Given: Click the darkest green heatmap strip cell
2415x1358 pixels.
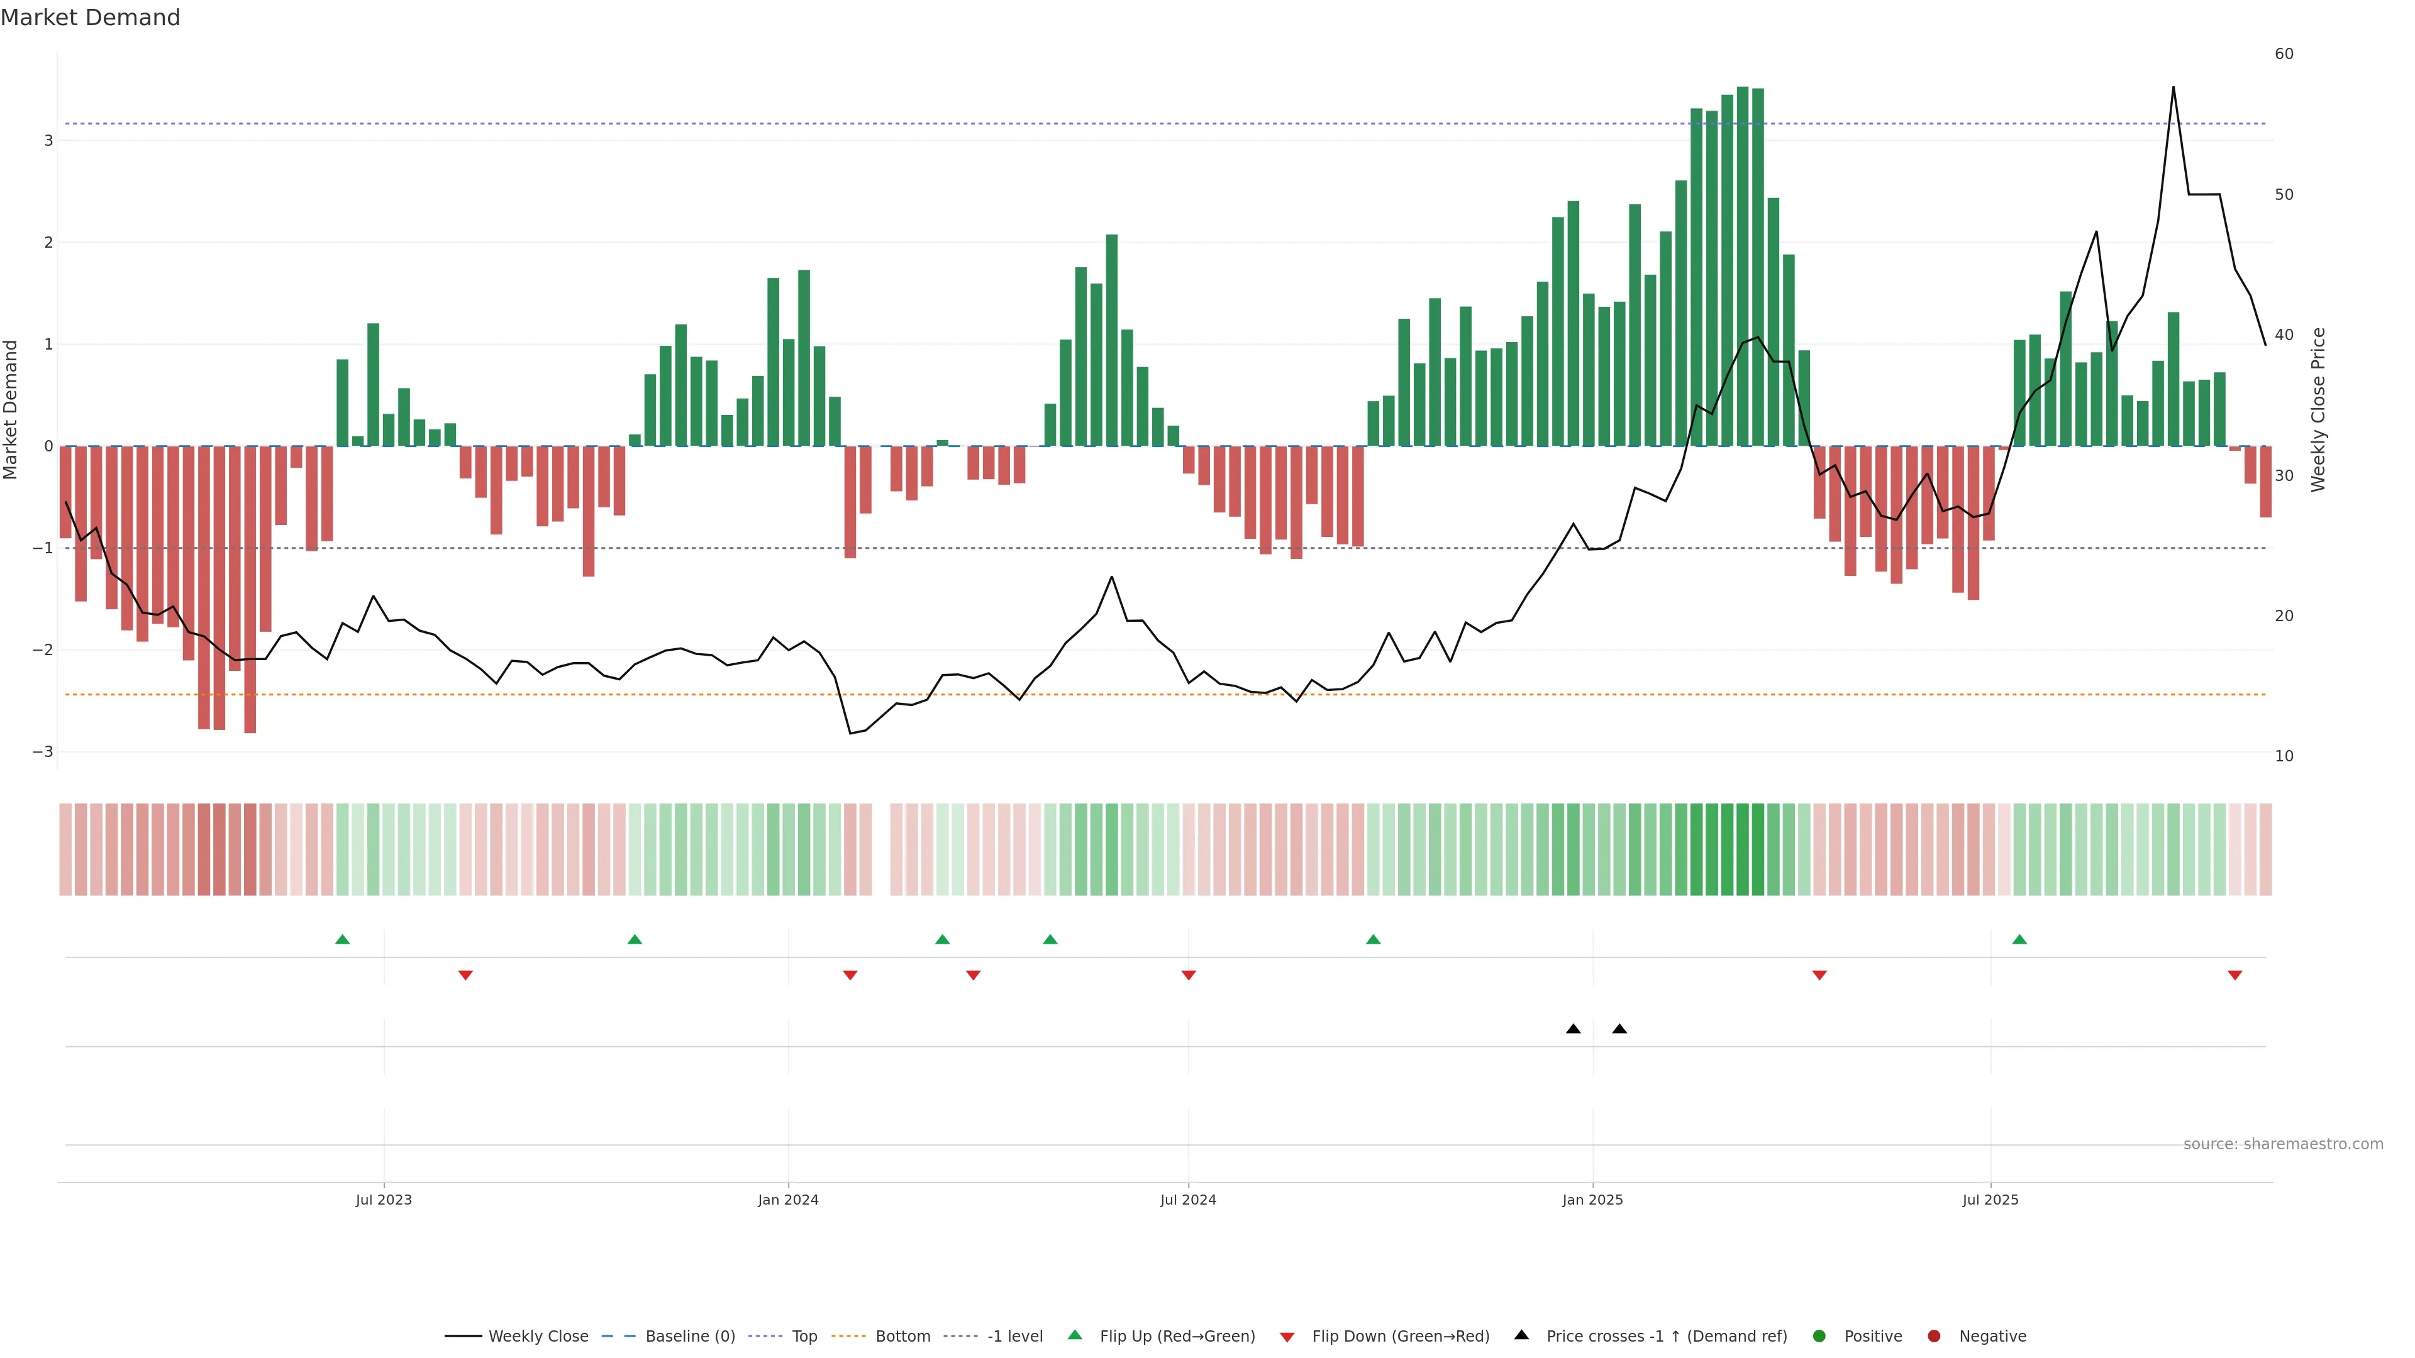Looking at the screenshot, I should click(x=1742, y=849).
